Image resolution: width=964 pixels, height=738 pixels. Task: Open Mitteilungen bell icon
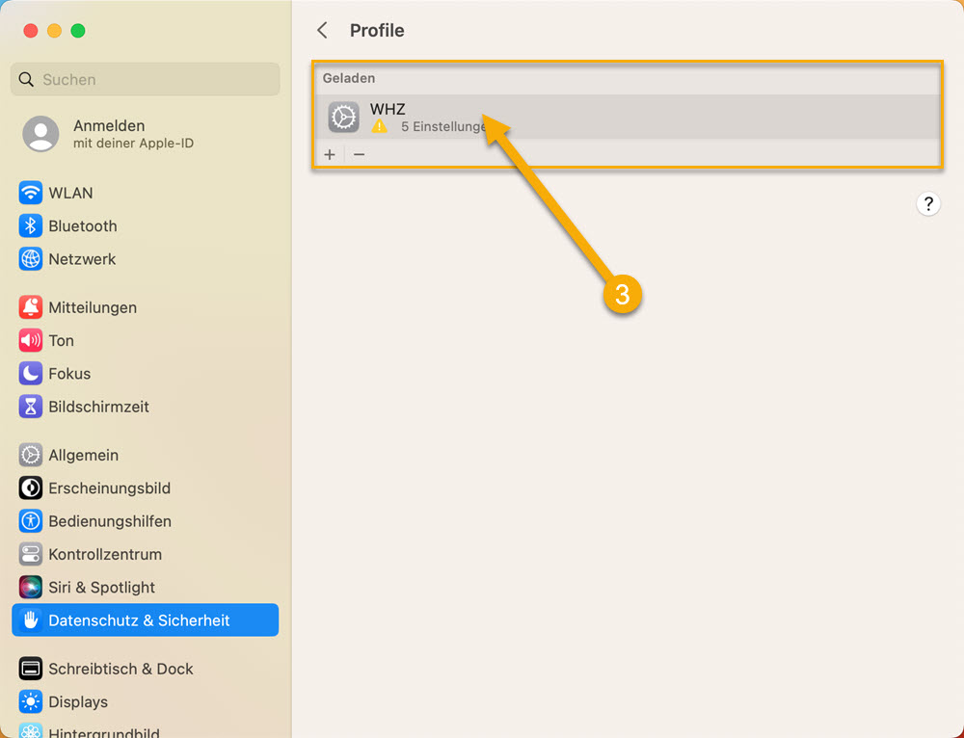[30, 306]
